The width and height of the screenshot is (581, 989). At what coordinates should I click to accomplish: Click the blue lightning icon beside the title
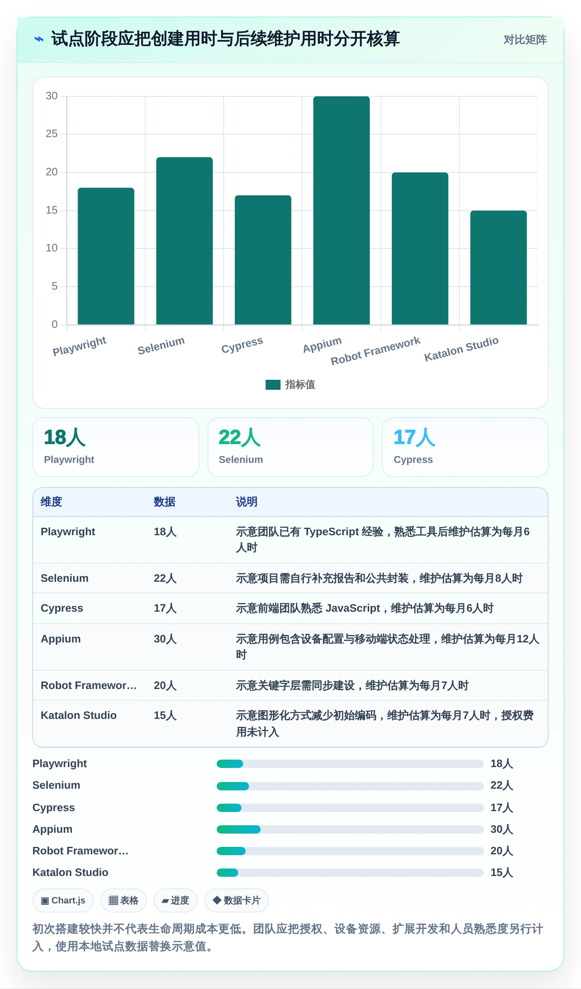39,39
